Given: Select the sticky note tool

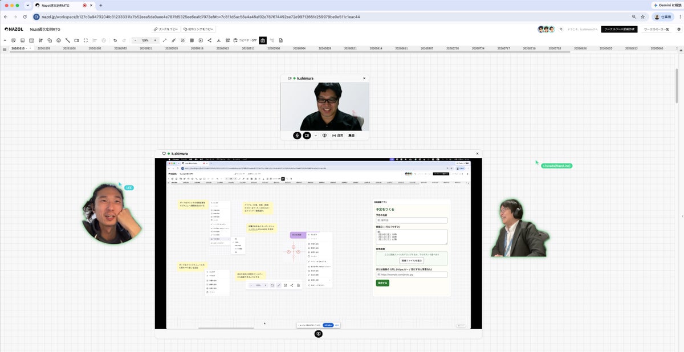Looking at the screenshot, I should coord(13,40).
